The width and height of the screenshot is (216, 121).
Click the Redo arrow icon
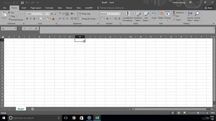coord(32,3)
